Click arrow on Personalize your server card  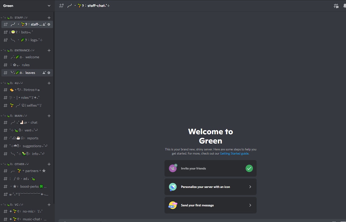(250, 187)
